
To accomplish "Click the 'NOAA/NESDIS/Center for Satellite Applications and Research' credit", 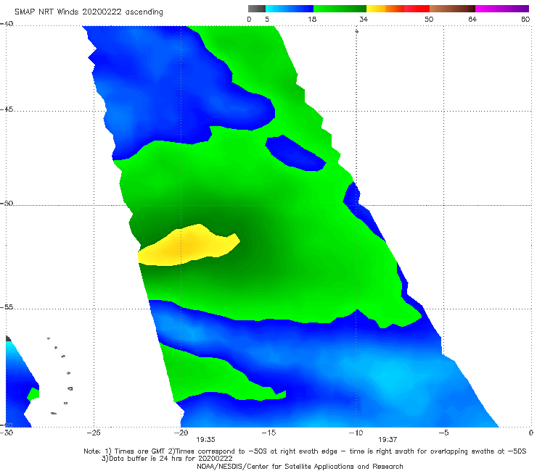I will (x=300, y=466).
